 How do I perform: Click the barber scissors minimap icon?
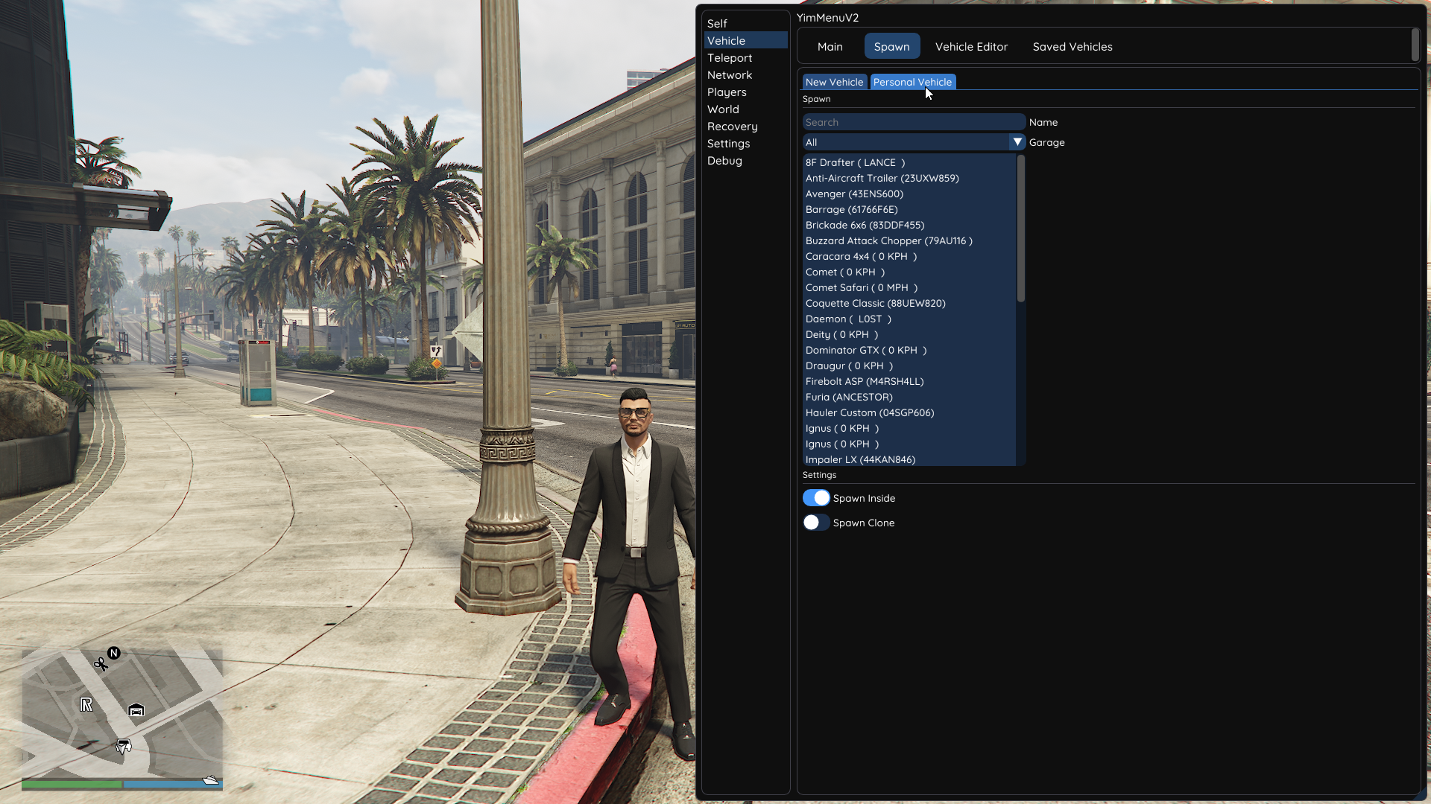pyautogui.click(x=101, y=663)
